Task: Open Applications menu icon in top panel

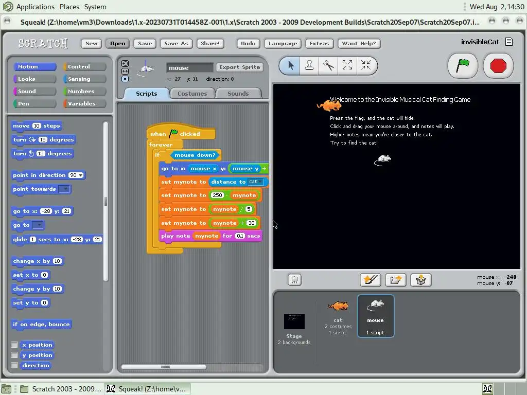Action: click(x=8, y=6)
